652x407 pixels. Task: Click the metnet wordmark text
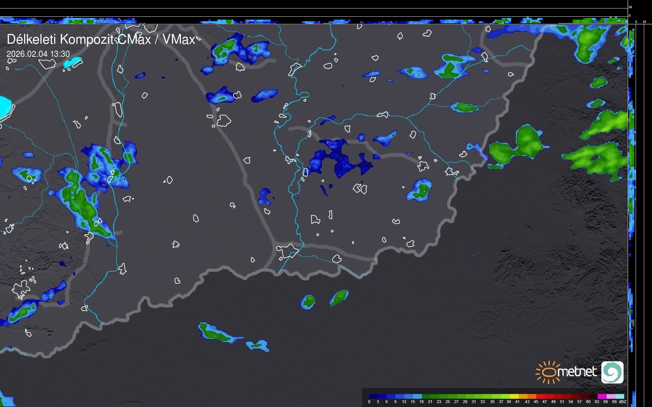[x=577, y=372]
